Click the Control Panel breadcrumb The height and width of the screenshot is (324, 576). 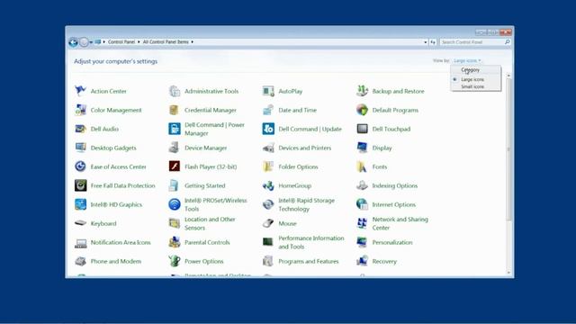121,42
